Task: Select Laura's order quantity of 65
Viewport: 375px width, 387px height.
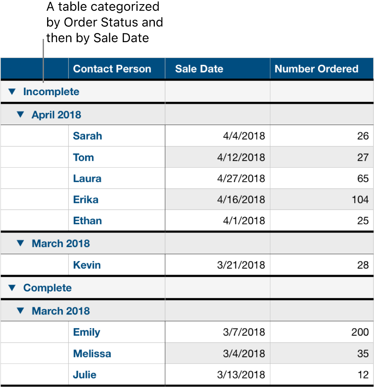Action: tap(322, 178)
